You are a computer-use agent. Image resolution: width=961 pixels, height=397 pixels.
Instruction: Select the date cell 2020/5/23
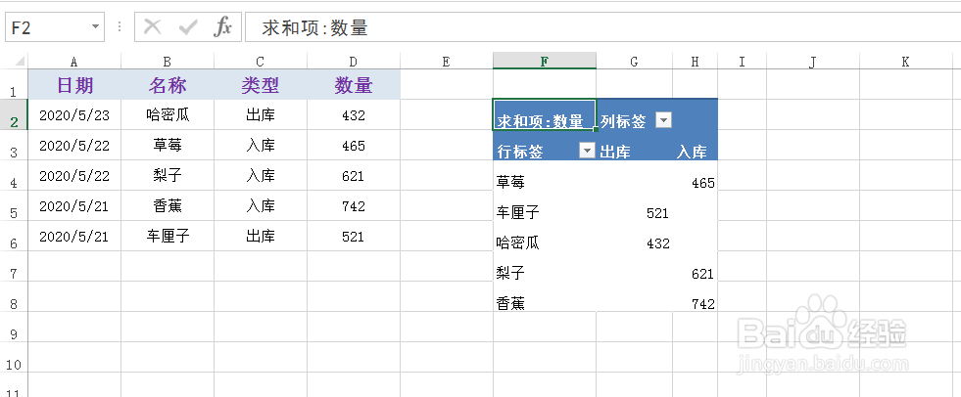[x=74, y=115]
